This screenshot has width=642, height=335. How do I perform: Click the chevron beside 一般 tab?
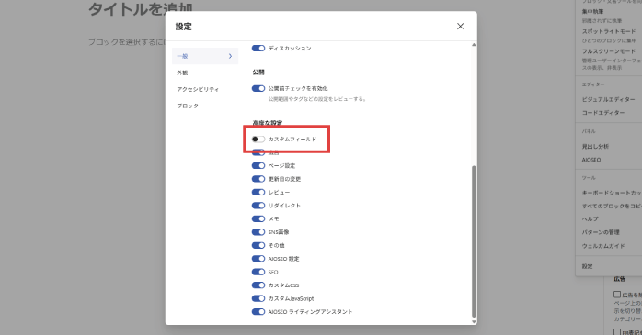point(230,56)
